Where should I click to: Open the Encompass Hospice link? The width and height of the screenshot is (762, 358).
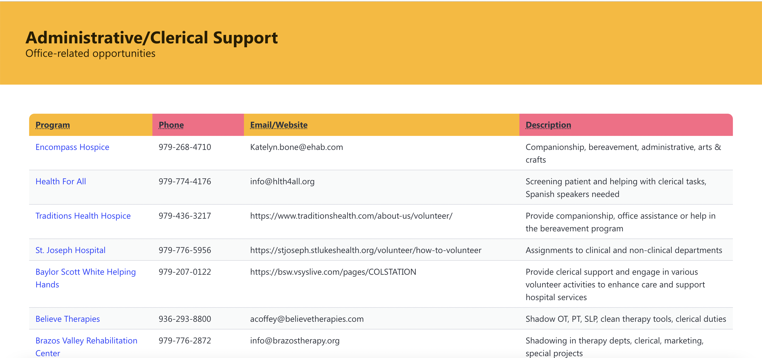point(72,147)
